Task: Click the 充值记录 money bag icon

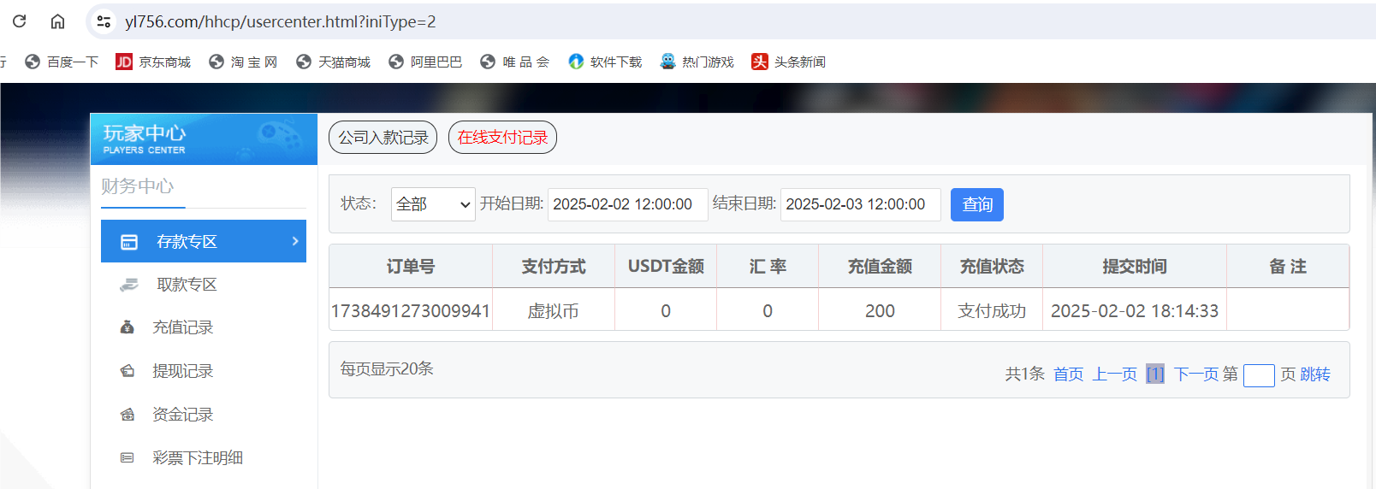Action: pyautogui.click(x=128, y=327)
